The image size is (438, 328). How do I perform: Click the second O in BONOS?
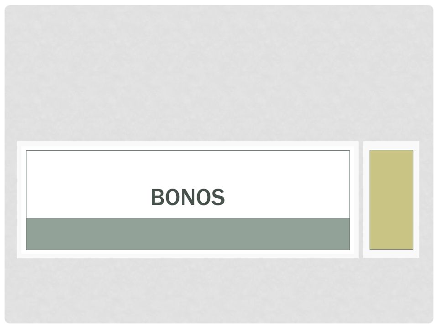(x=203, y=197)
